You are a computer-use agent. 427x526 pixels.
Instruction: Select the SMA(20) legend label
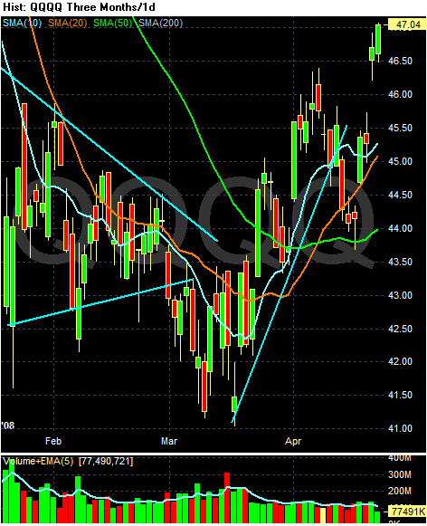point(68,24)
